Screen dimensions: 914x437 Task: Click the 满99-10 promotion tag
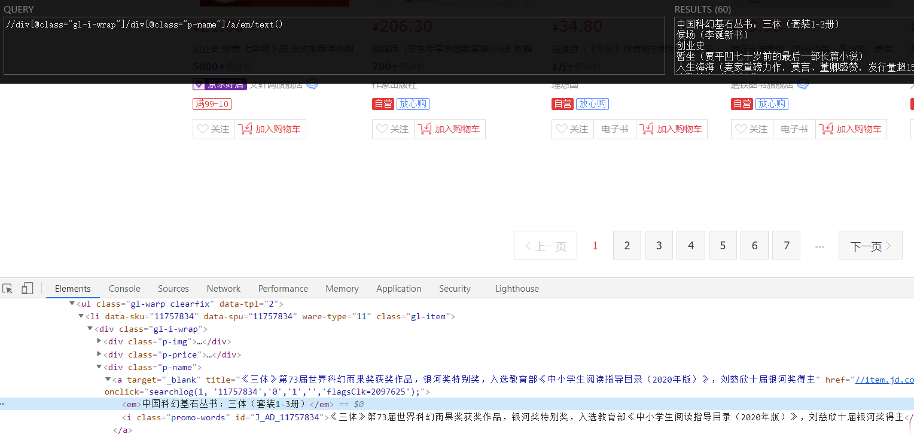coord(212,104)
